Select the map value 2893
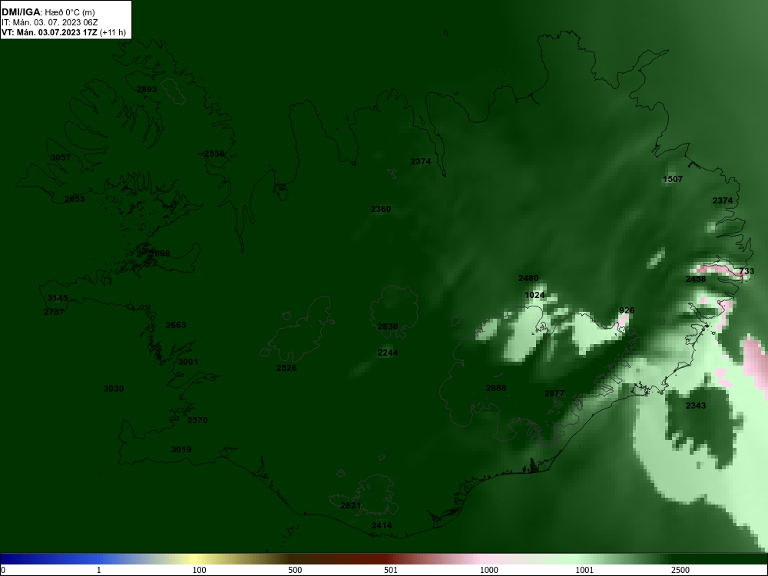Screen dimensions: 768x576 pos(147,89)
